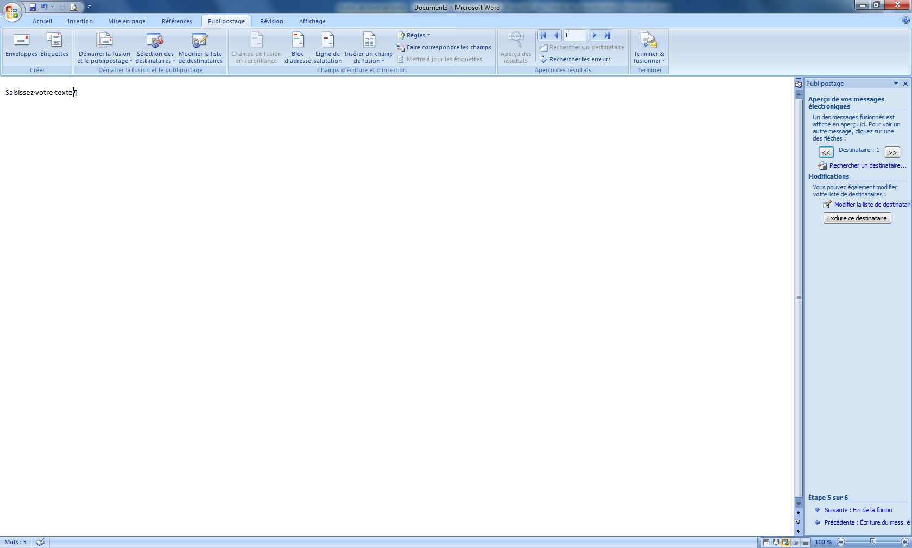Open Démarrer la fusion et le publipostage

click(104, 48)
